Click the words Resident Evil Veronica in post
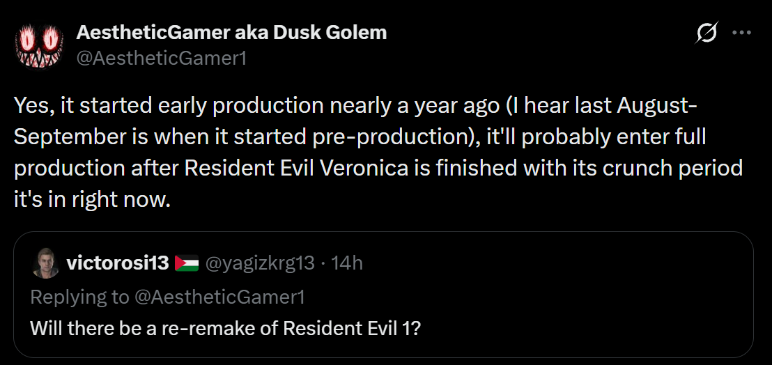 click(296, 169)
